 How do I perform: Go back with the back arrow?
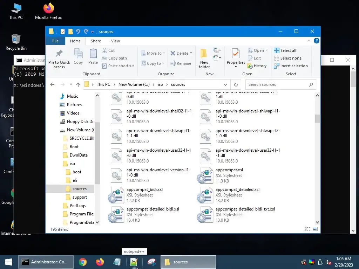click(x=52, y=84)
